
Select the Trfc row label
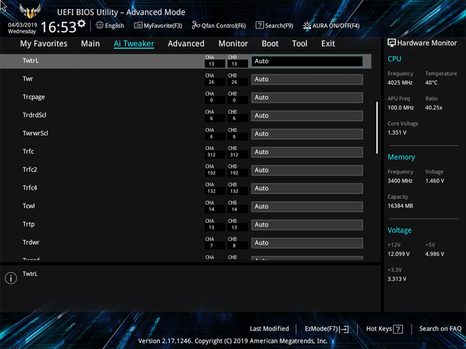click(x=28, y=151)
